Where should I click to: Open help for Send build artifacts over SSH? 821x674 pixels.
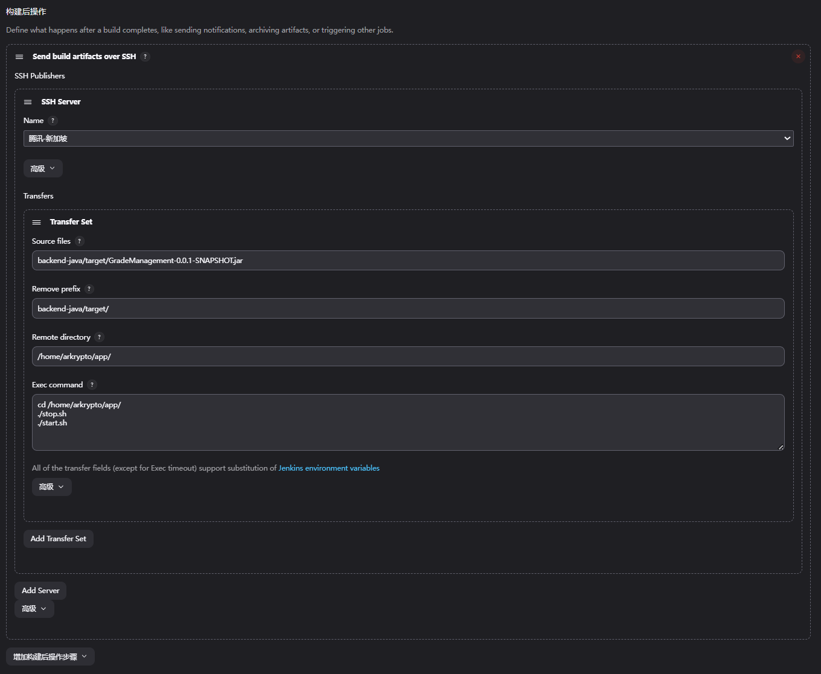[145, 57]
